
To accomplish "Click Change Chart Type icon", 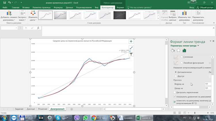I will point(184,13).
